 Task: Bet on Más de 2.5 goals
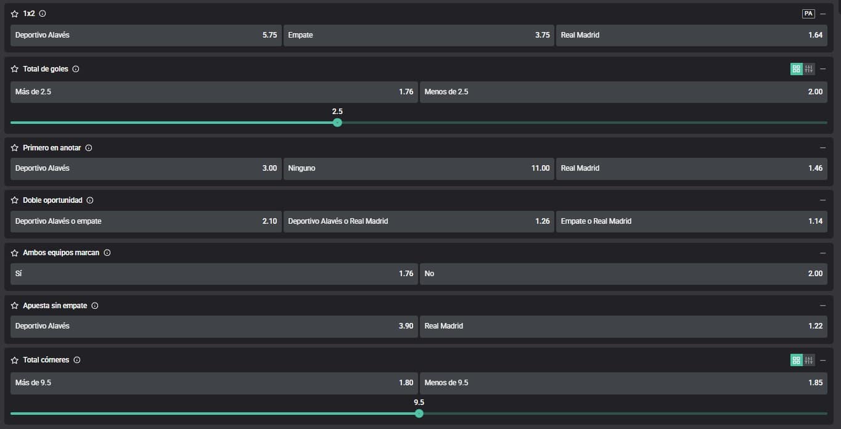tap(214, 92)
